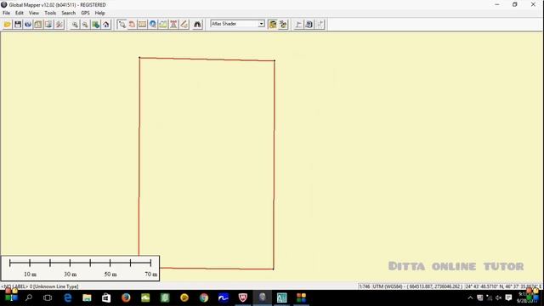This screenshot has width=544, height=306.
Task: Click the UTM (WGS84) coordinates status text
Action: 417,286
